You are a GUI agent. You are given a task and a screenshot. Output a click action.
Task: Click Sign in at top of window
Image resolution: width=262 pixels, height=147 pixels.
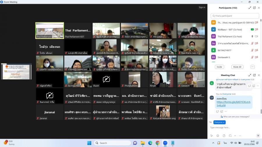coord(202,7)
